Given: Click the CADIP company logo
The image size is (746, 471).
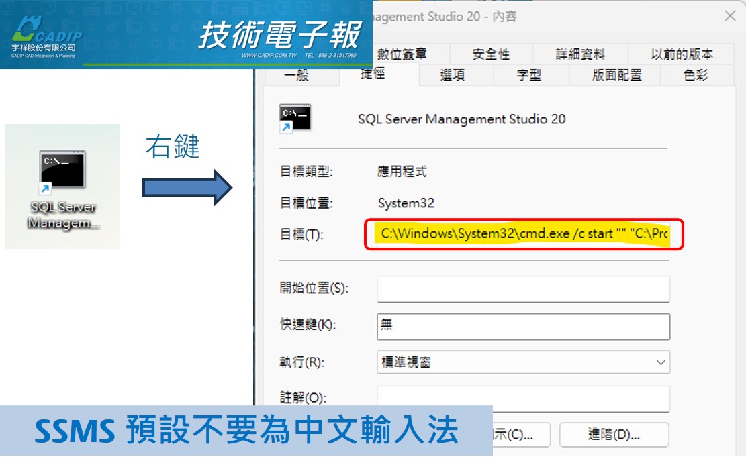Looking at the screenshot, I should [46, 37].
